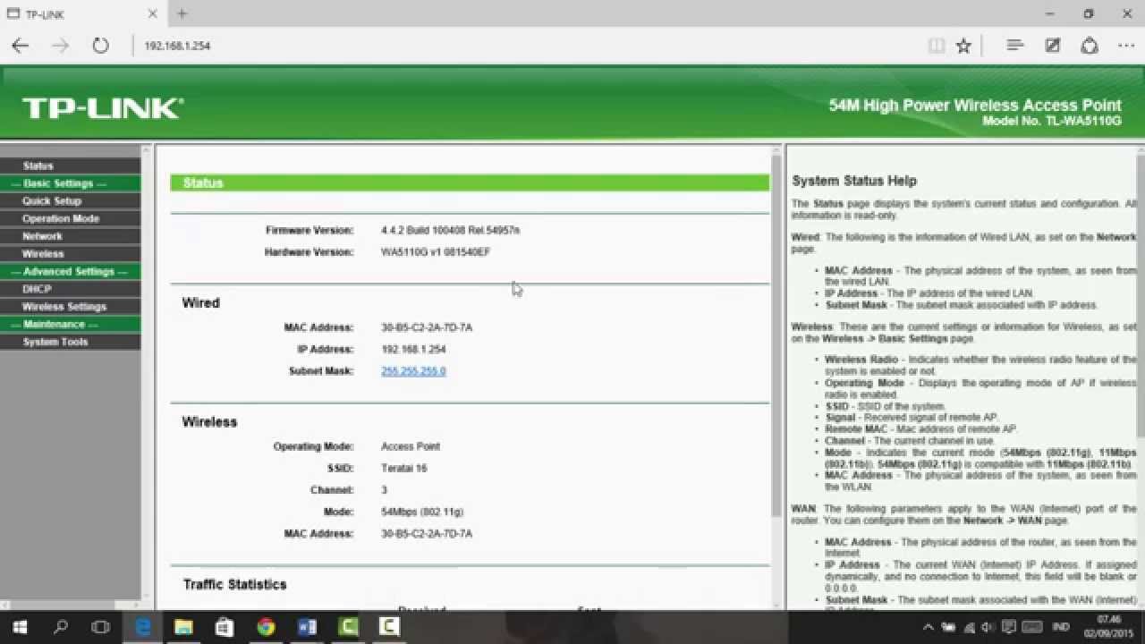Image resolution: width=1145 pixels, height=644 pixels.
Task: Click the IND language indicator
Action: [1060, 628]
